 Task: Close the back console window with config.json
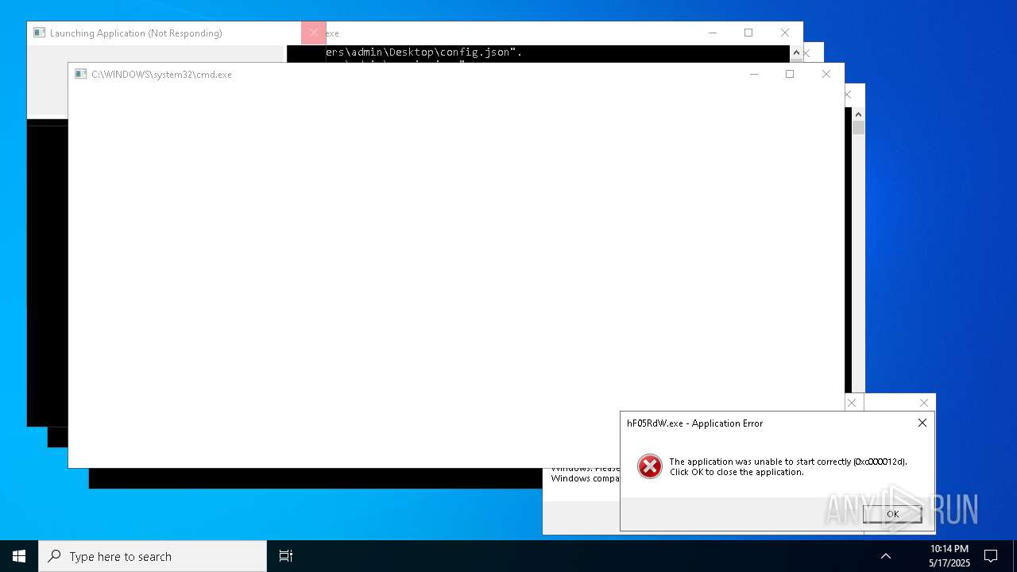point(785,33)
